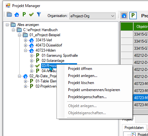Expand the 04-Anbau node

coord(31,71)
